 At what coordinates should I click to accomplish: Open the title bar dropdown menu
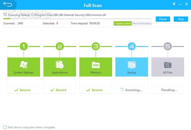(174, 4)
